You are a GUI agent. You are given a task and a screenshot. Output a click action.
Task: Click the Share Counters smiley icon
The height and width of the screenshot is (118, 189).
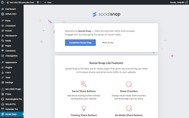[129, 84]
